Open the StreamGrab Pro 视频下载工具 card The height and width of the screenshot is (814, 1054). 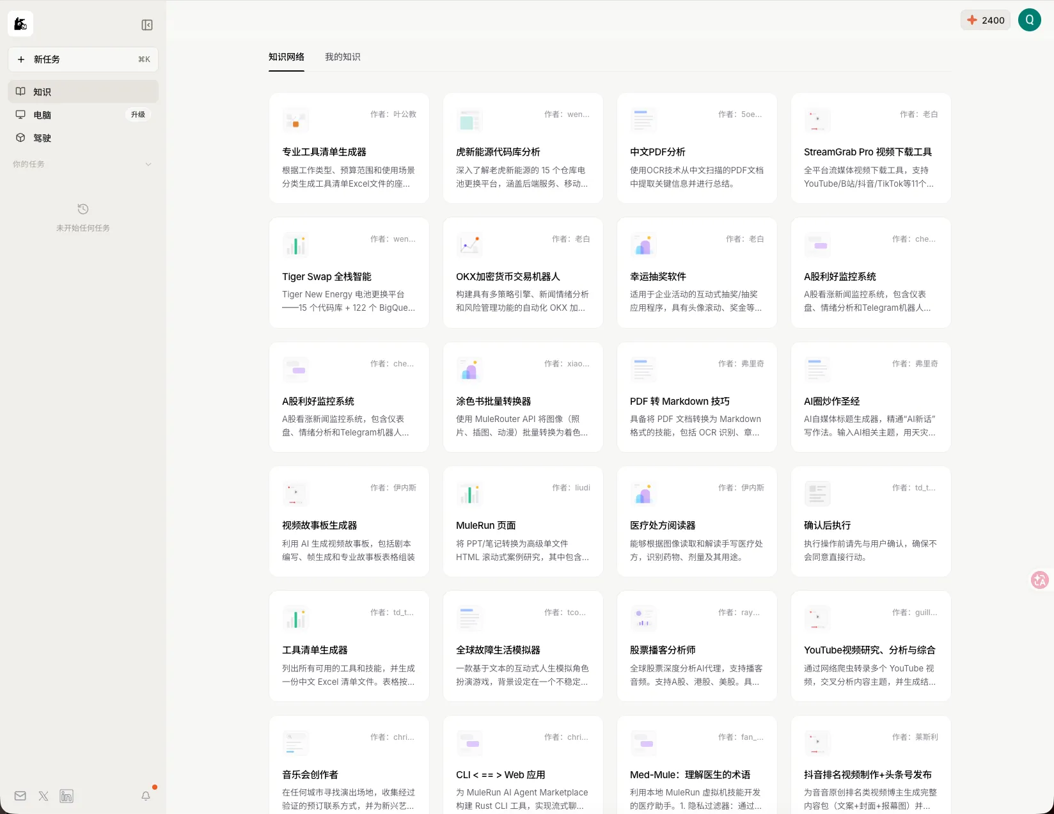point(870,148)
